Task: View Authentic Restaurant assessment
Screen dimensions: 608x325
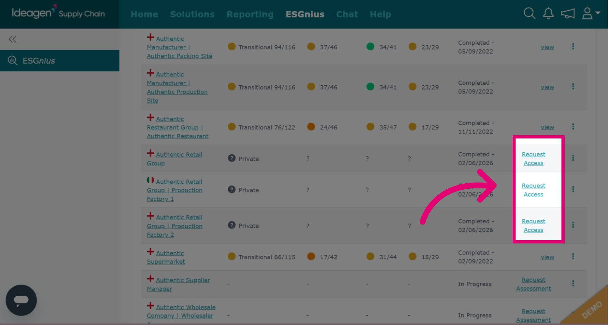Action: (x=547, y=127)
